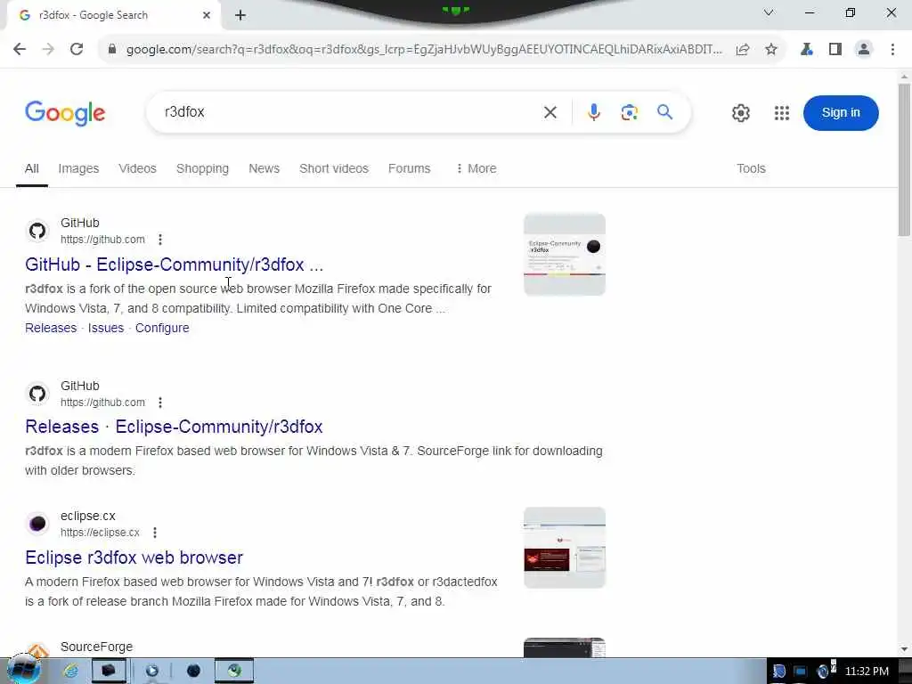
Task: Open the tab search chevron in title bar
Action: click(x=769, y=12)
